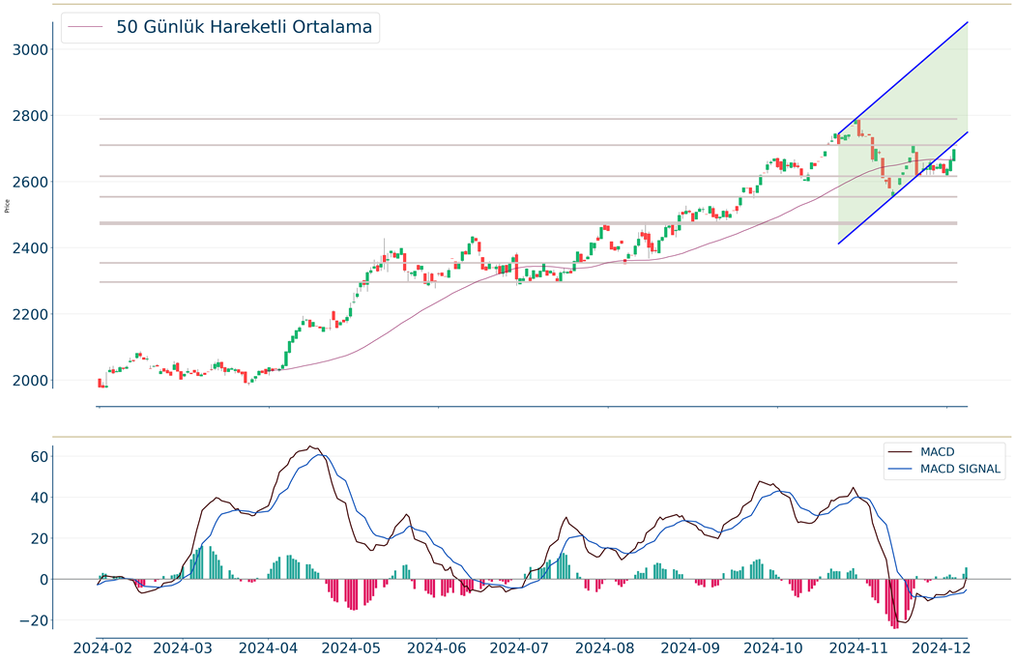Select the 2024-04 date label
The image size is (1015, 660).
coord(270,648)
